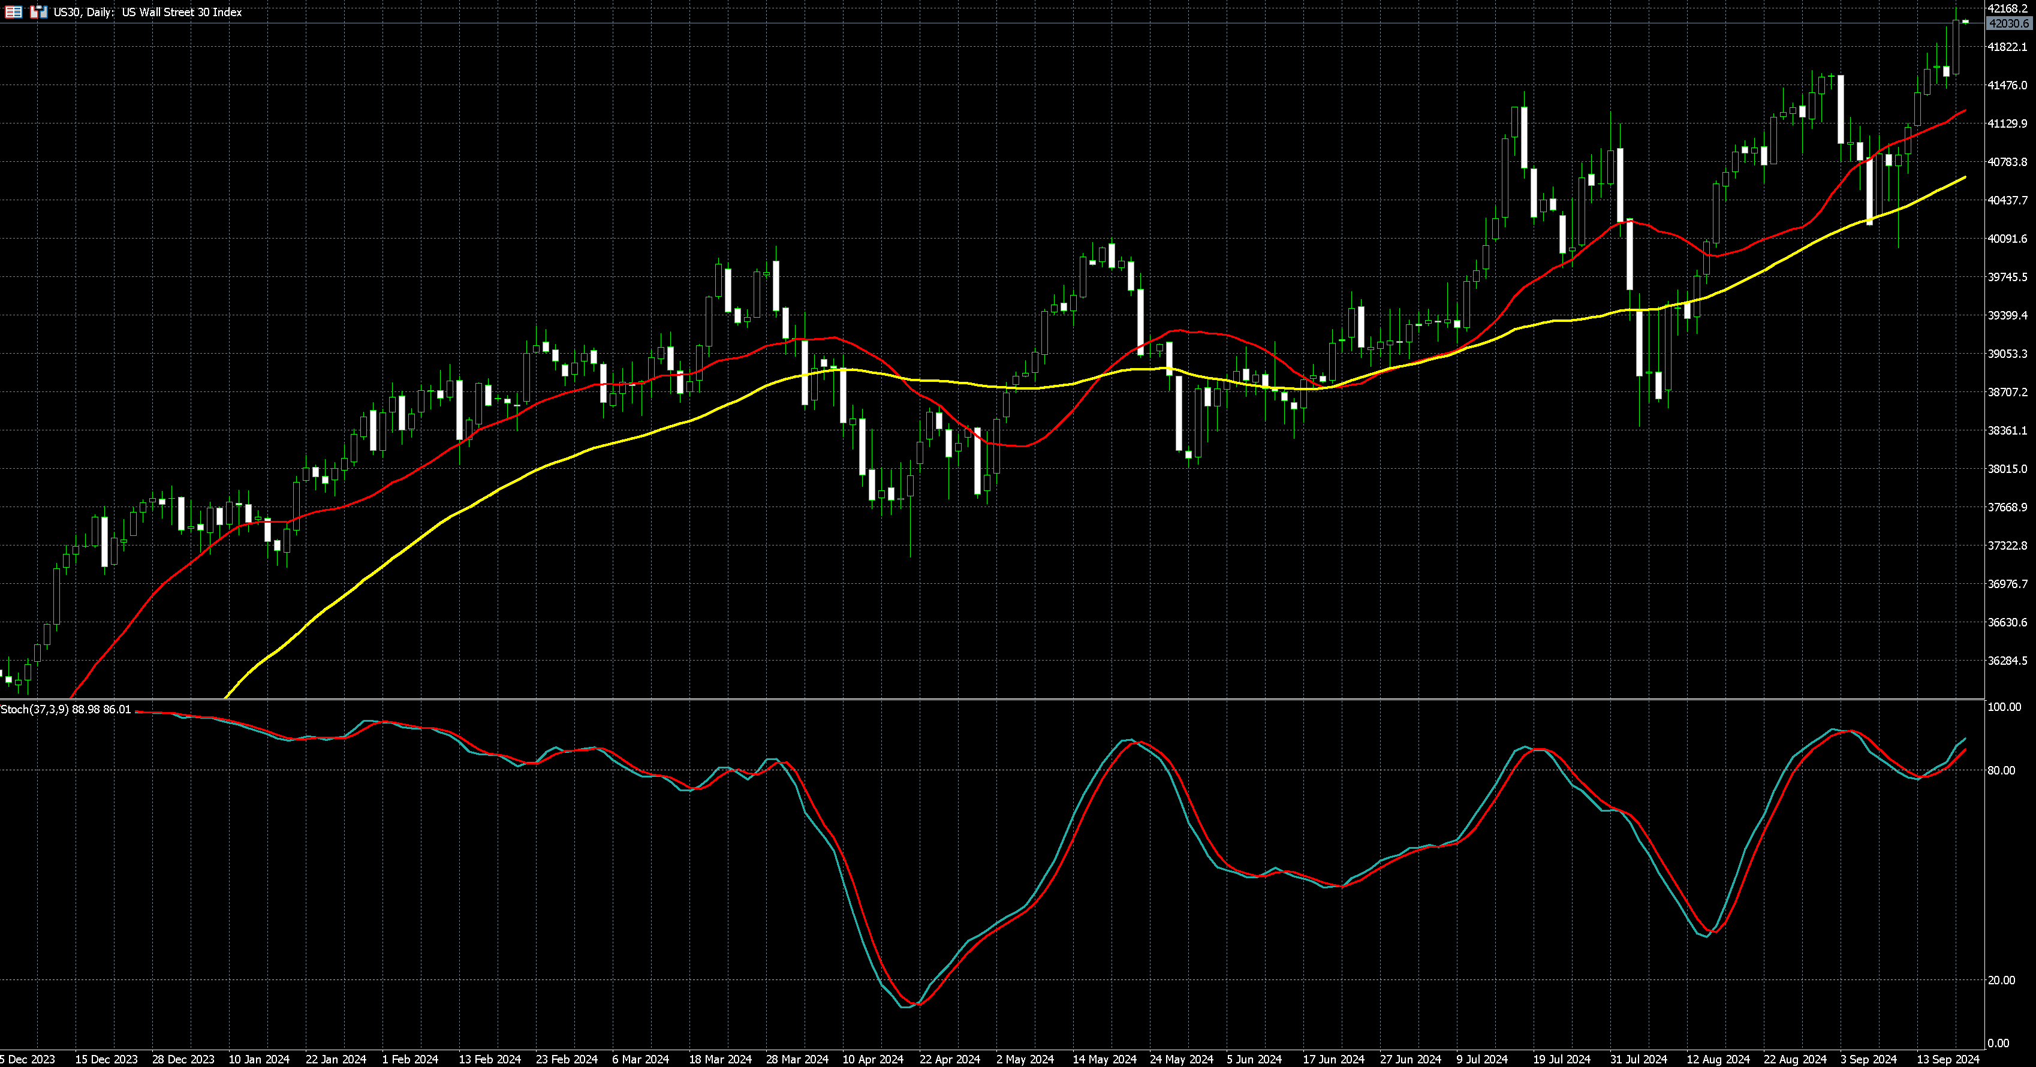2036x1067 pixels.
Task: Click the current price label 42030.6
Action: (x=2008, y=24)
